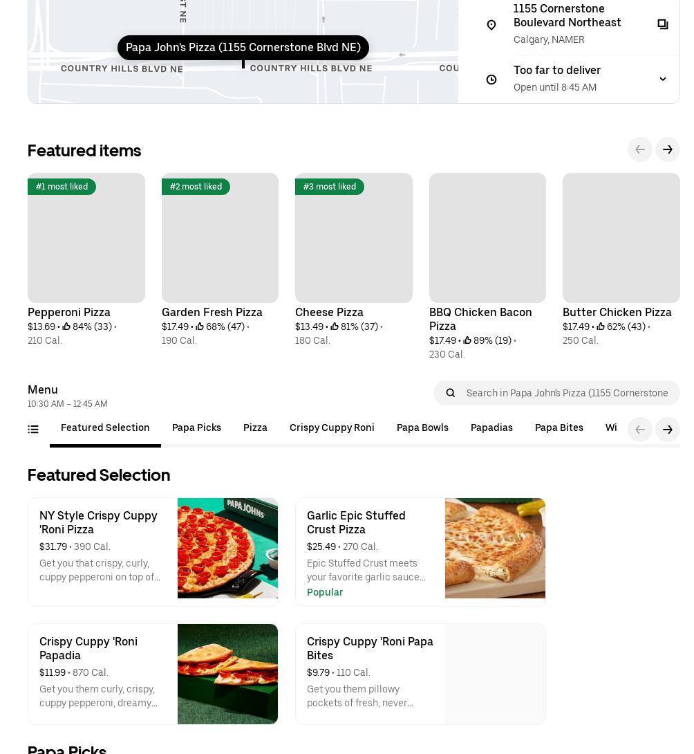The image size is (694, 754).
Task: Click the featured items left arrow
Action: pyautogui.click(x=640, y=149)
